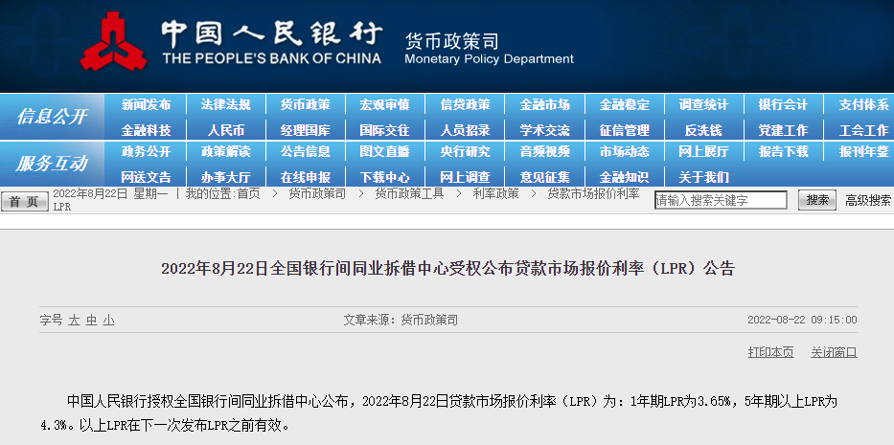Set font size to small (小)

pyautogui.click(x=109, y=321)
